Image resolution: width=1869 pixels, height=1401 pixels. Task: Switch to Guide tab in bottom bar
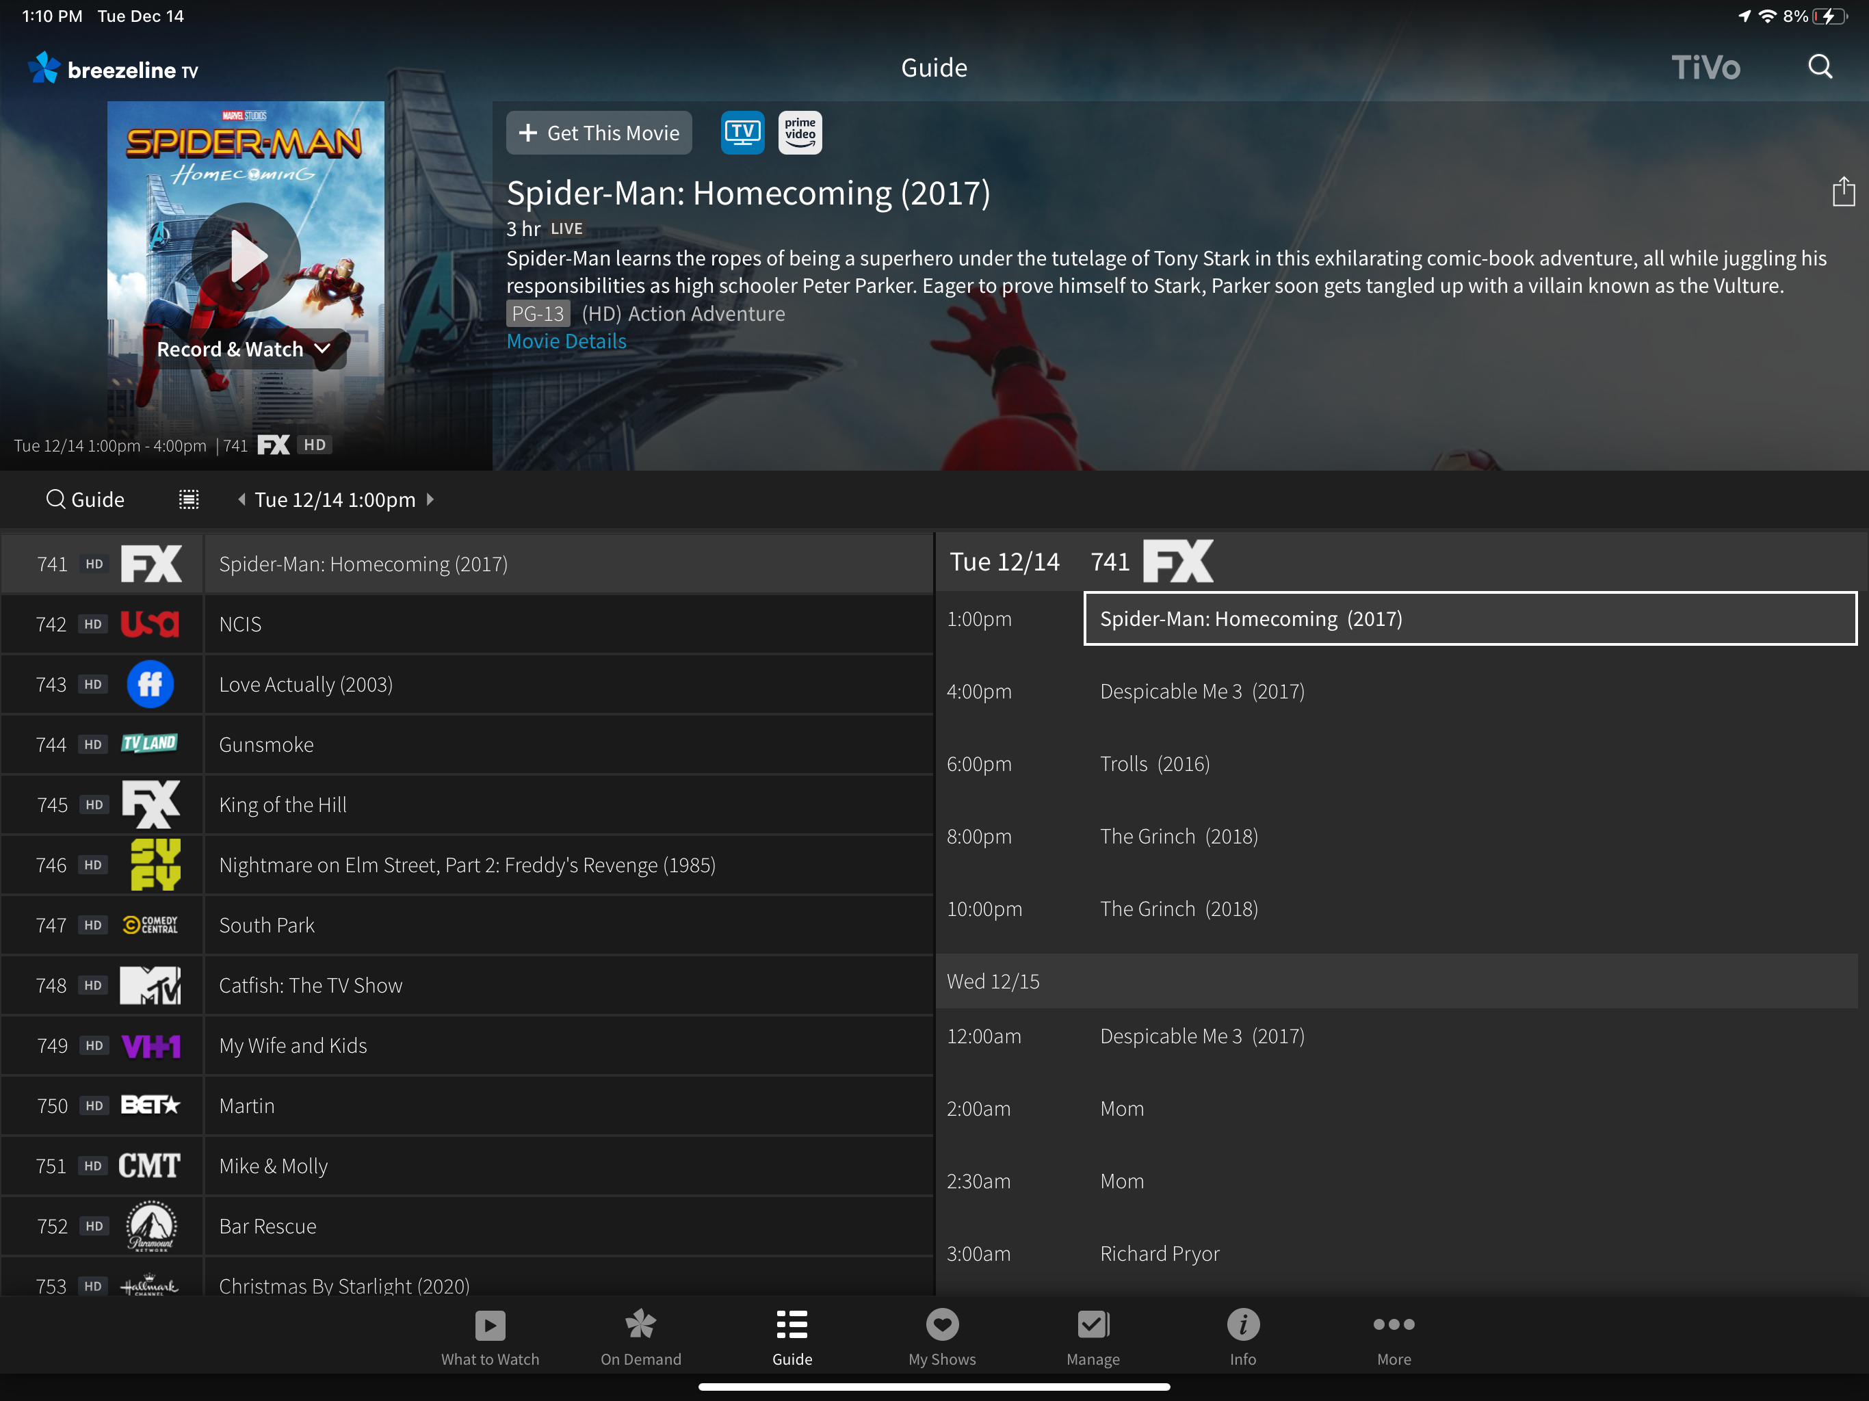click(x=792, y=1337)
